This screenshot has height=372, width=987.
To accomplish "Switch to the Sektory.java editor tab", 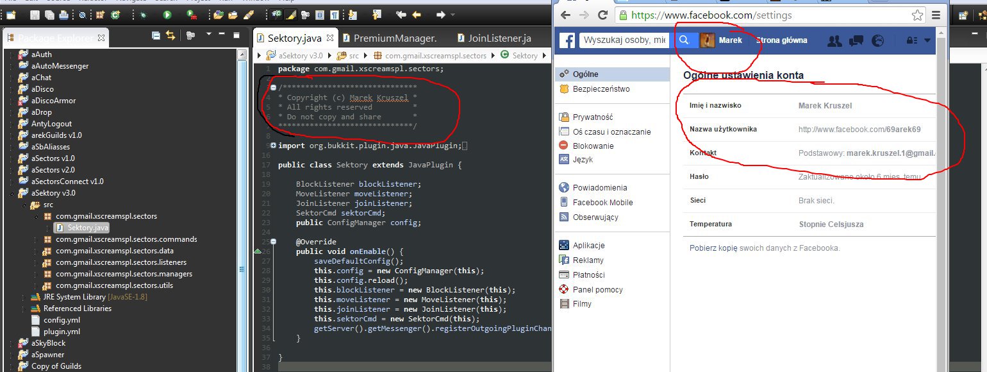I will click(x=295, y=38).
